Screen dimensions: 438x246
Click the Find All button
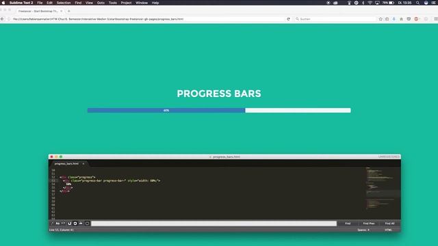click(389, 223)
